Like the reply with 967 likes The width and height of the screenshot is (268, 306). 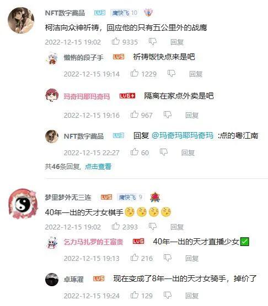pos(135,114)
